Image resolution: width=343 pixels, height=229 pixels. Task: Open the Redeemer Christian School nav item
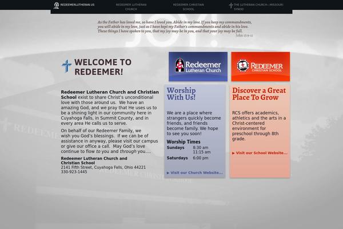tap(188, 7)
